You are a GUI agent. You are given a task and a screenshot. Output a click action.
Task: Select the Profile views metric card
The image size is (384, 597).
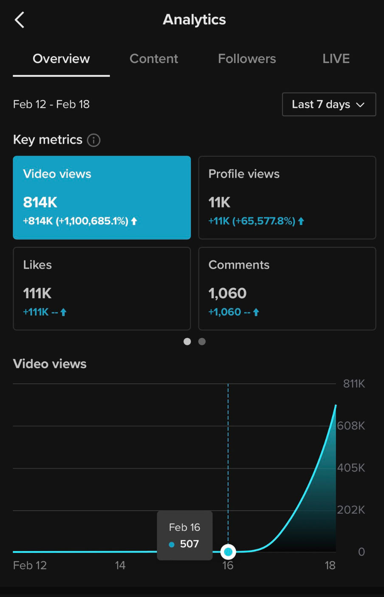[x=287, y=198]
